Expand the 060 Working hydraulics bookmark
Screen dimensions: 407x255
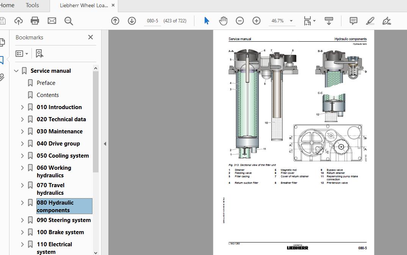click(22, 168)
